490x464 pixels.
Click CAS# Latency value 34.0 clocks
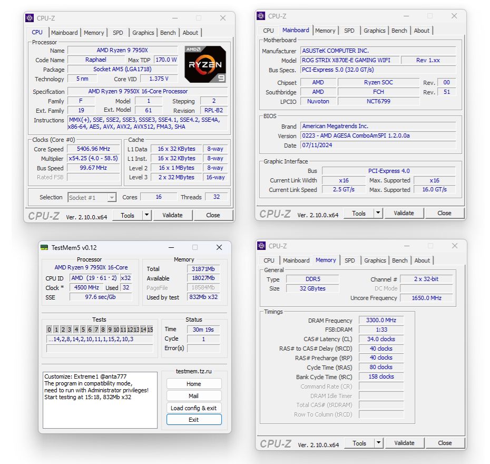click(381, 339)
